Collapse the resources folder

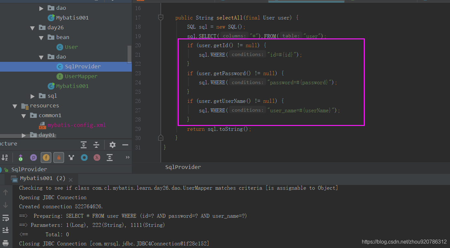click(15, 106)
